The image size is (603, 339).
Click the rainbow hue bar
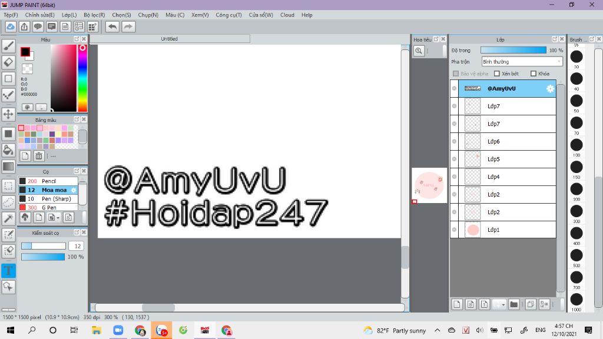pos(82,78)
